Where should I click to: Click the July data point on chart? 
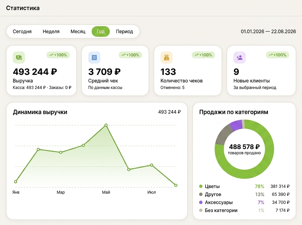152,165
